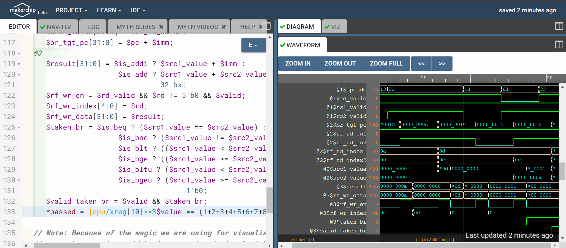Click @3$rf_wr_index signal label
566x248 pixels.
coord(343,213)
